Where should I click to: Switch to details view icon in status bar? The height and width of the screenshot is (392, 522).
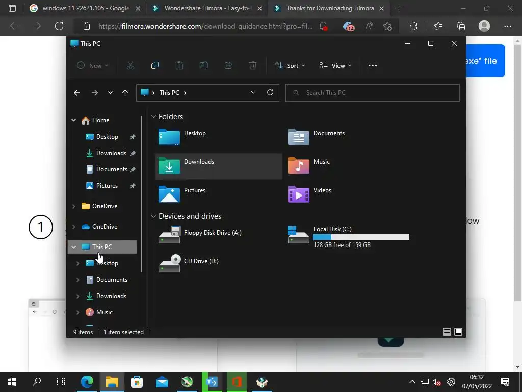coord(447,332)
